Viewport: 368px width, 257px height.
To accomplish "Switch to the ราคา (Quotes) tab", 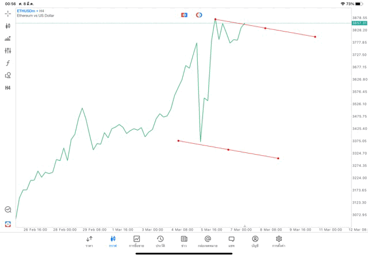I will pos(89,241).
